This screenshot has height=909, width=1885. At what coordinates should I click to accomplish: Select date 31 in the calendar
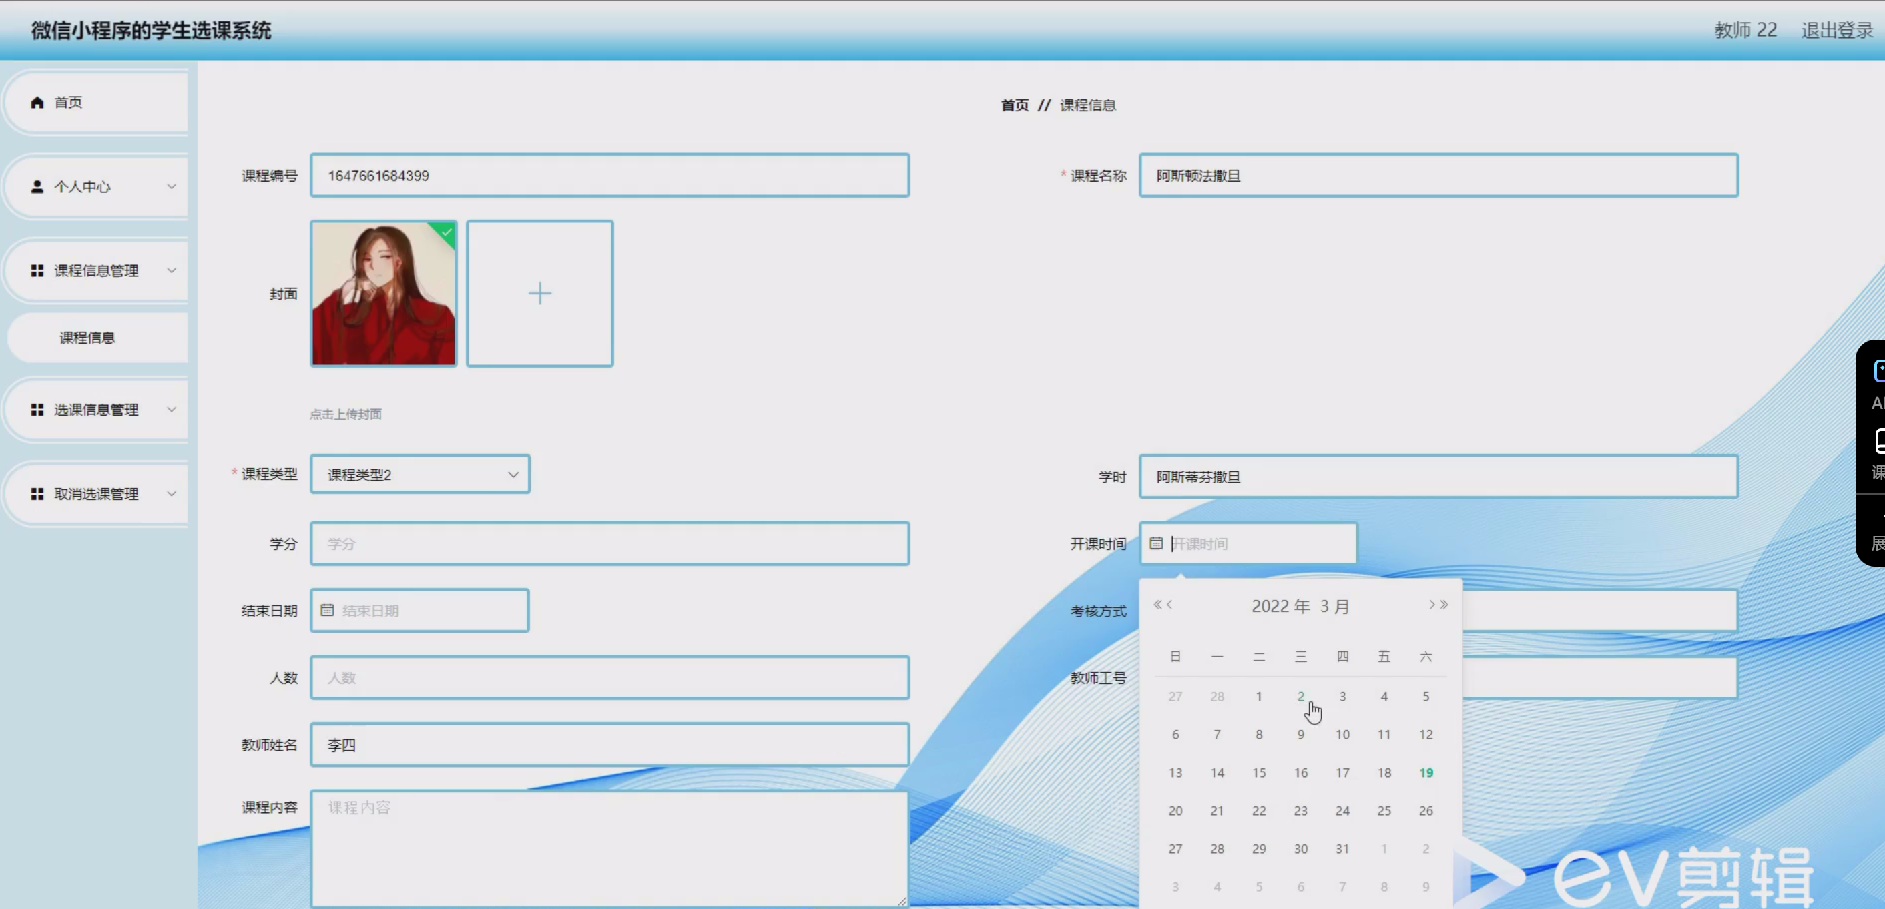(x=1342, y=849)
